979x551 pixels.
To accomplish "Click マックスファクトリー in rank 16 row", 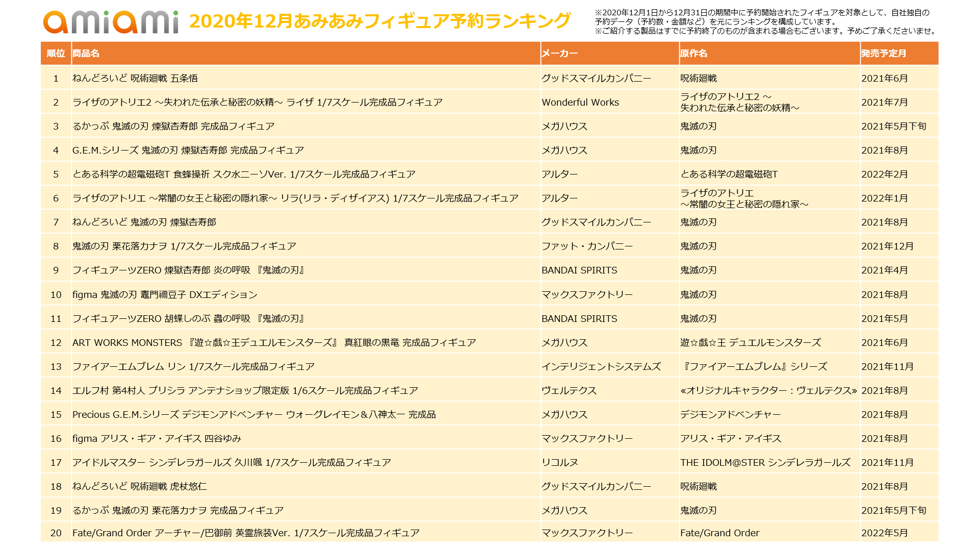I will click(587, 438).
